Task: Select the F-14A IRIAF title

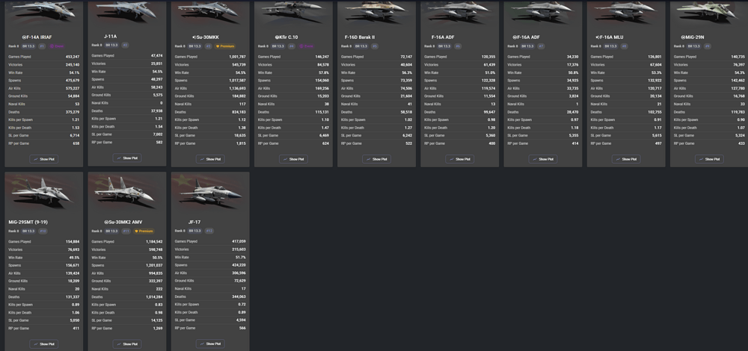Action: (37, 37)
